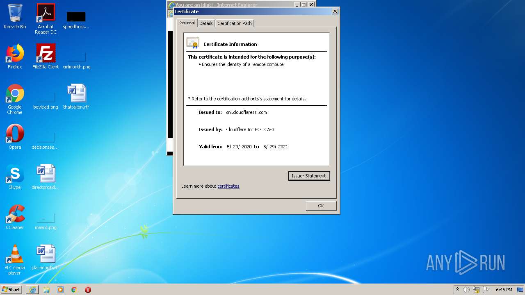
Task: Open Google Chrome desktop shortcut
Action: (x=15, y=99)
